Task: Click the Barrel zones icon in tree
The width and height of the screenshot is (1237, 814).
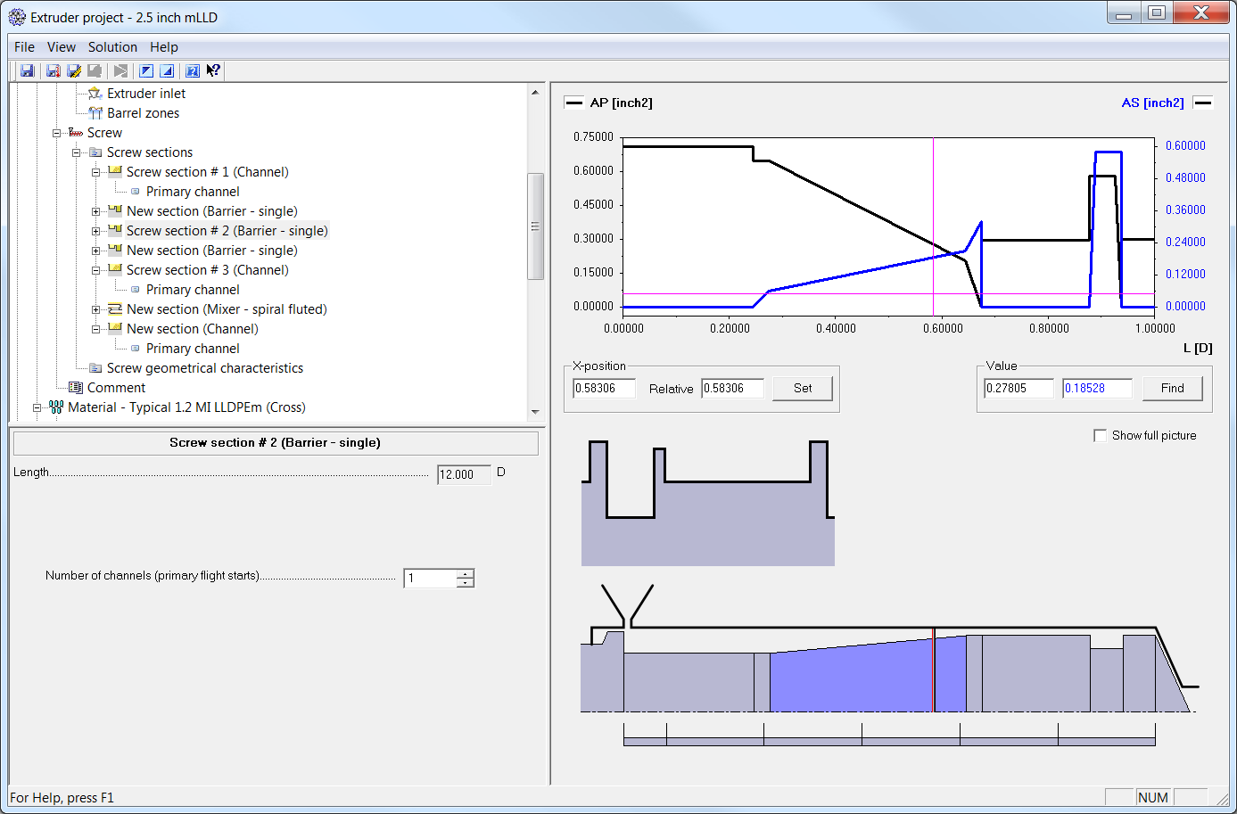Action: click(95, 113)
